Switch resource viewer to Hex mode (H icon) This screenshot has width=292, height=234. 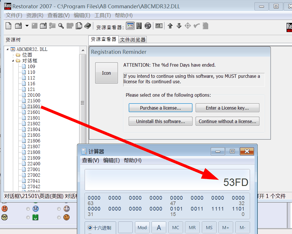pos(139,26)
